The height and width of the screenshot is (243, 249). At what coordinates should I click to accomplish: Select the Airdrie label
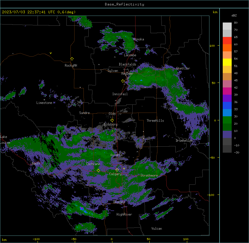[117, 155]
